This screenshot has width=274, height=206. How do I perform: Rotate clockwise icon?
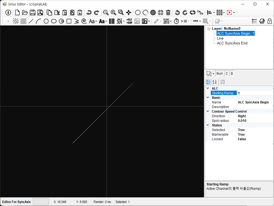tap(185, 12)
